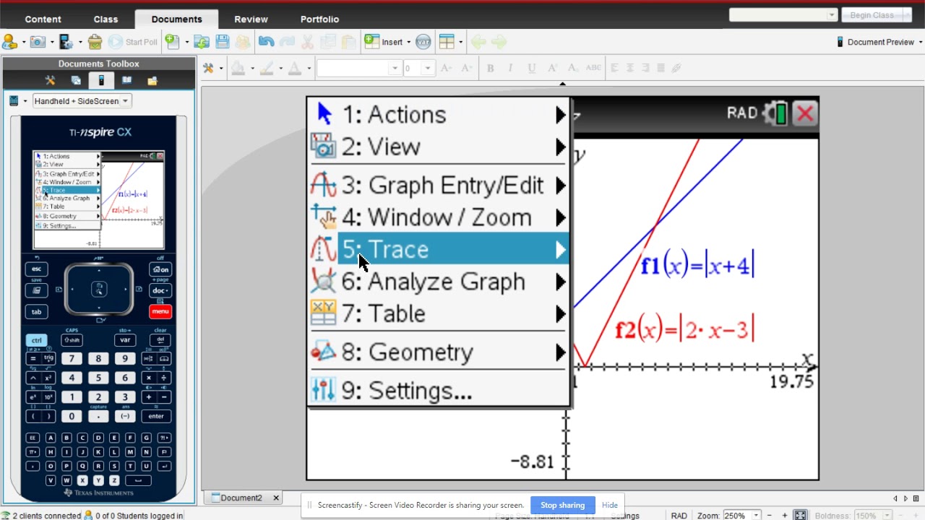Click the home/on key on handheld
This screenshot has height=520, width=925.
point(160,269)
